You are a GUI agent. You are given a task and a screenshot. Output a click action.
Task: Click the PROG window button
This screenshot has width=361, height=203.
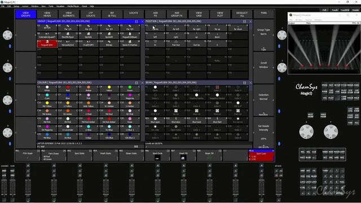pos(325,85)
